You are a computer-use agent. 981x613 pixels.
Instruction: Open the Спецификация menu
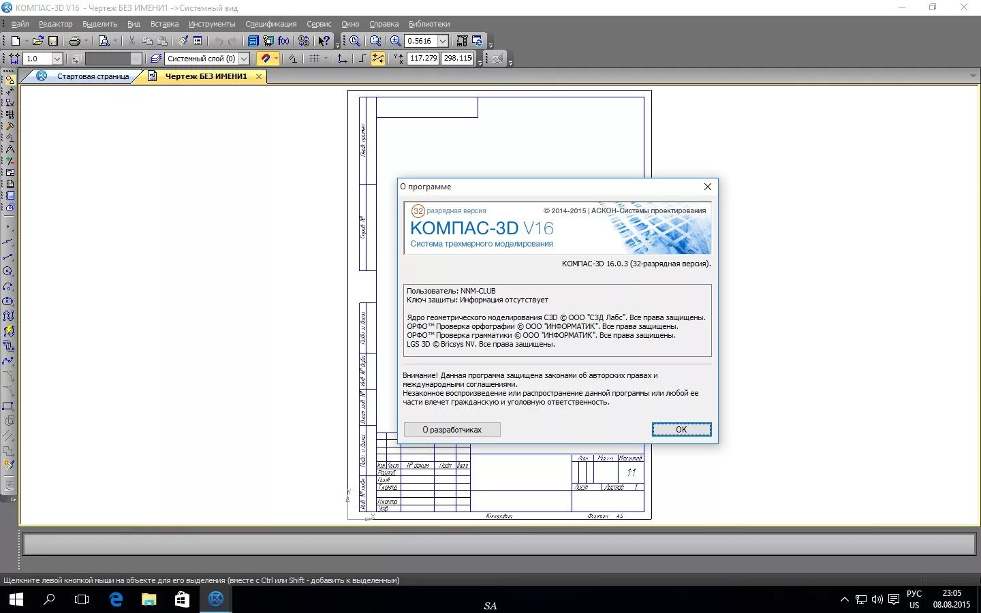(x=271, y=24)
